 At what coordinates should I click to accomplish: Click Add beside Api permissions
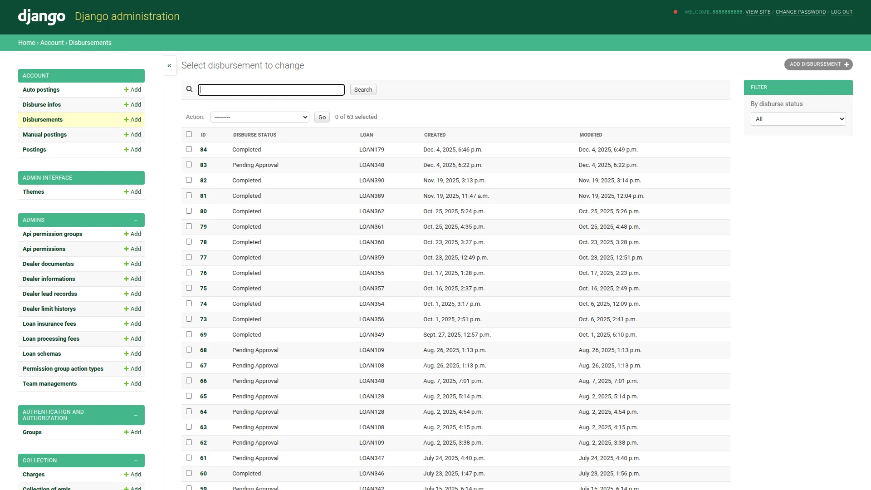click(132, 249)
